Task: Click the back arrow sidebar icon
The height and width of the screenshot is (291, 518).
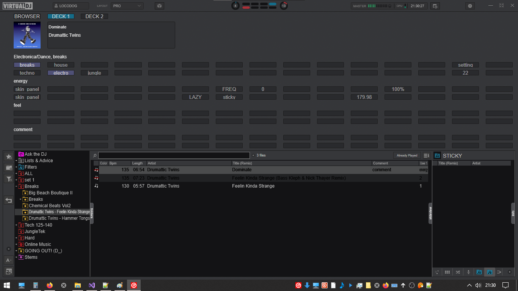Action: [8, 200]
